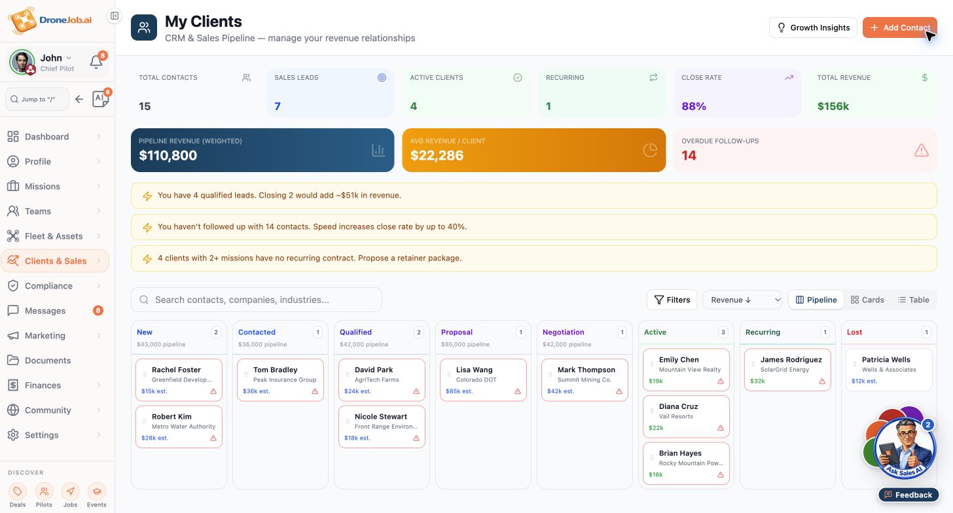Click the overdue warning icon on Rachel Foster card

click(x=213, y=391)
